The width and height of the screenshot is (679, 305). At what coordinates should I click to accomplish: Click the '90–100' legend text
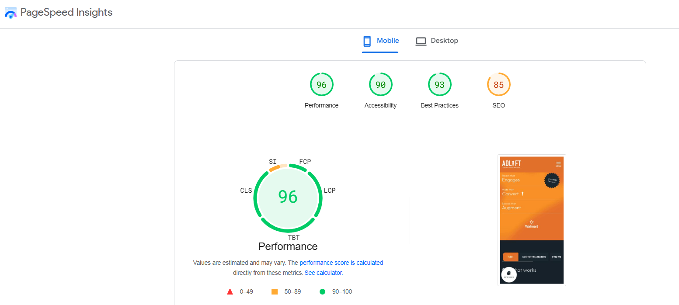pos(341,291)
